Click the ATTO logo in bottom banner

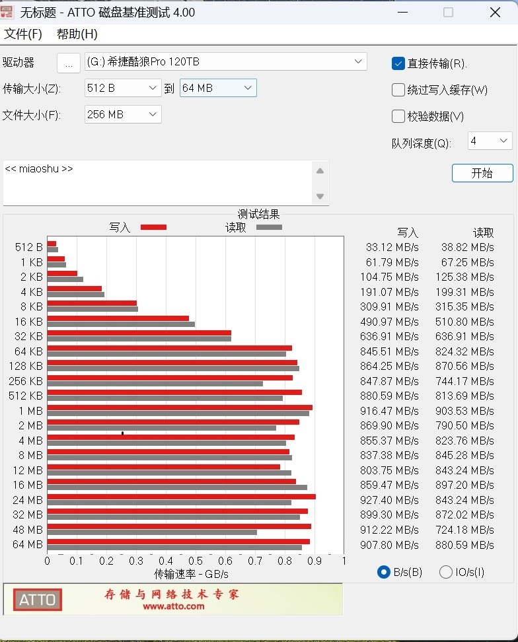pos(38,600)
